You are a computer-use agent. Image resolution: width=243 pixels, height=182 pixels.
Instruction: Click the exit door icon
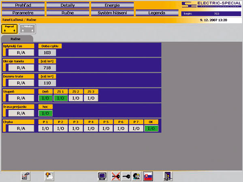167,176
